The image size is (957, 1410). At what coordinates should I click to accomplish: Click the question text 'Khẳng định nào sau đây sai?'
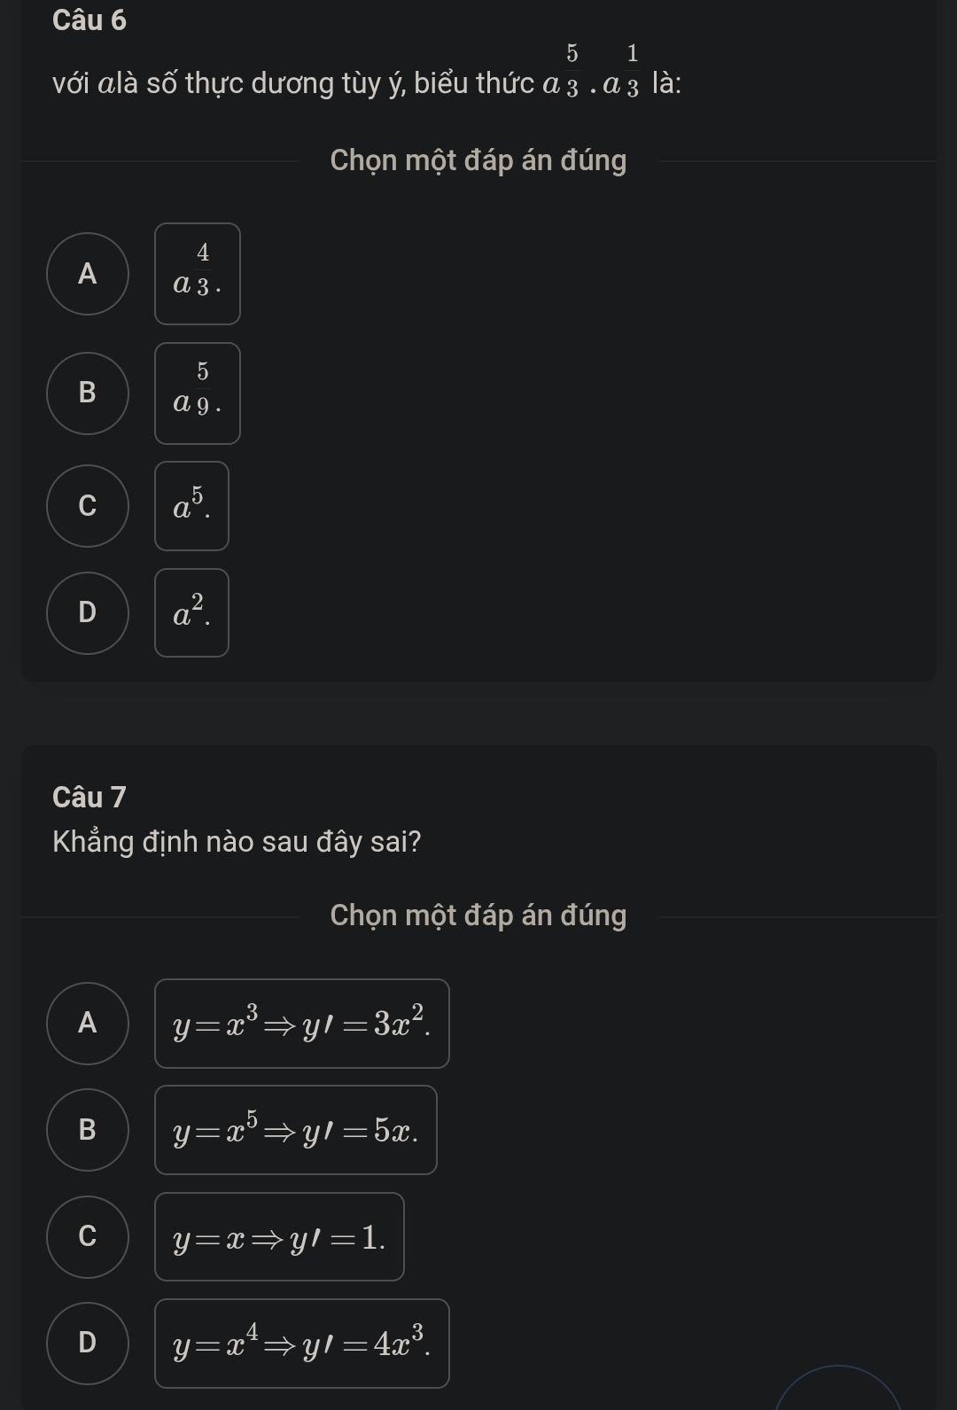click(237, 842)
